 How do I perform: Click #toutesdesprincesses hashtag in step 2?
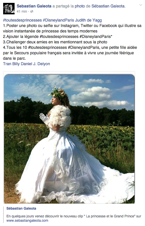pyautogui.click(x=59, y=36)
